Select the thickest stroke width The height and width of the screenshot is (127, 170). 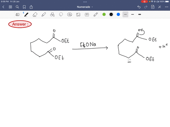[x=140, y=14]
